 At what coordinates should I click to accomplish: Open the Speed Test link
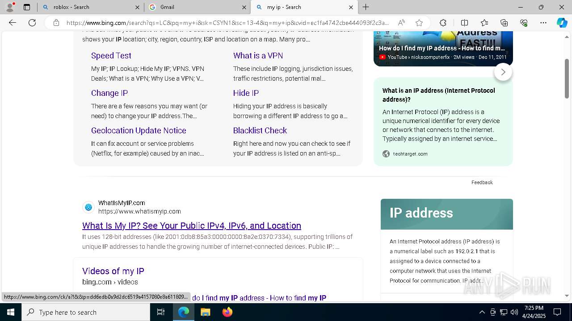pyautogui.click(x=111, y=56)
